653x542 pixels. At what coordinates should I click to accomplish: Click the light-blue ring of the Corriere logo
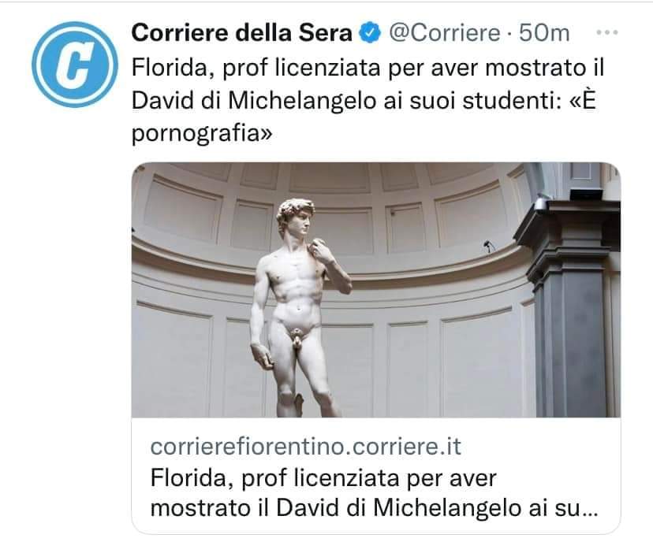coord(40,65)
